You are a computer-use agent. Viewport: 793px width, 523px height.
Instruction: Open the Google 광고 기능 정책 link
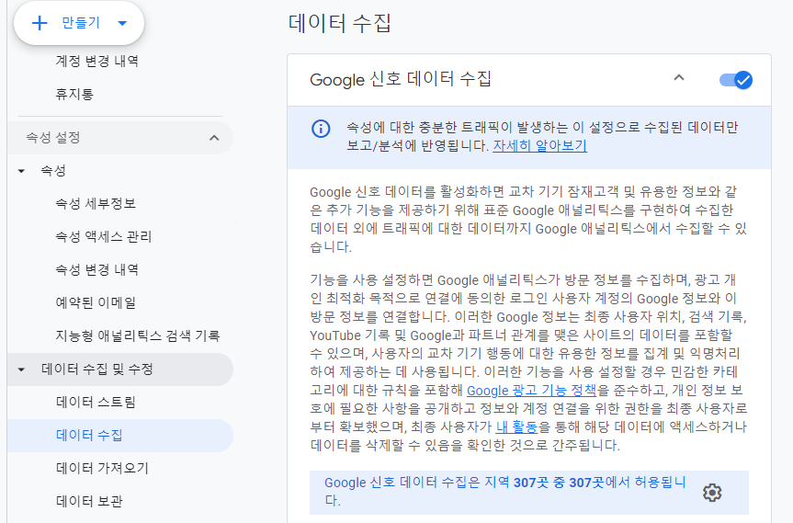(531, 391)
